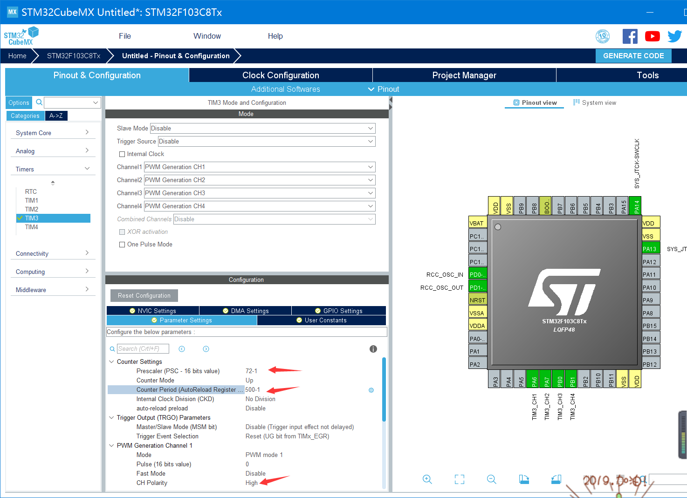Switch to the Clock Configuration tab
This screenshot has width=687, height=498.
click(281, 75)
